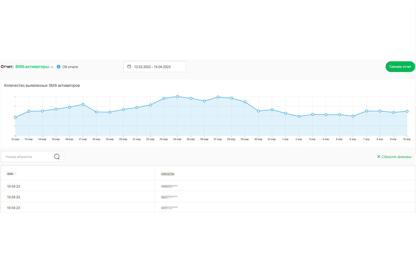Select chart point for 24 мар.

pos(177,97)
